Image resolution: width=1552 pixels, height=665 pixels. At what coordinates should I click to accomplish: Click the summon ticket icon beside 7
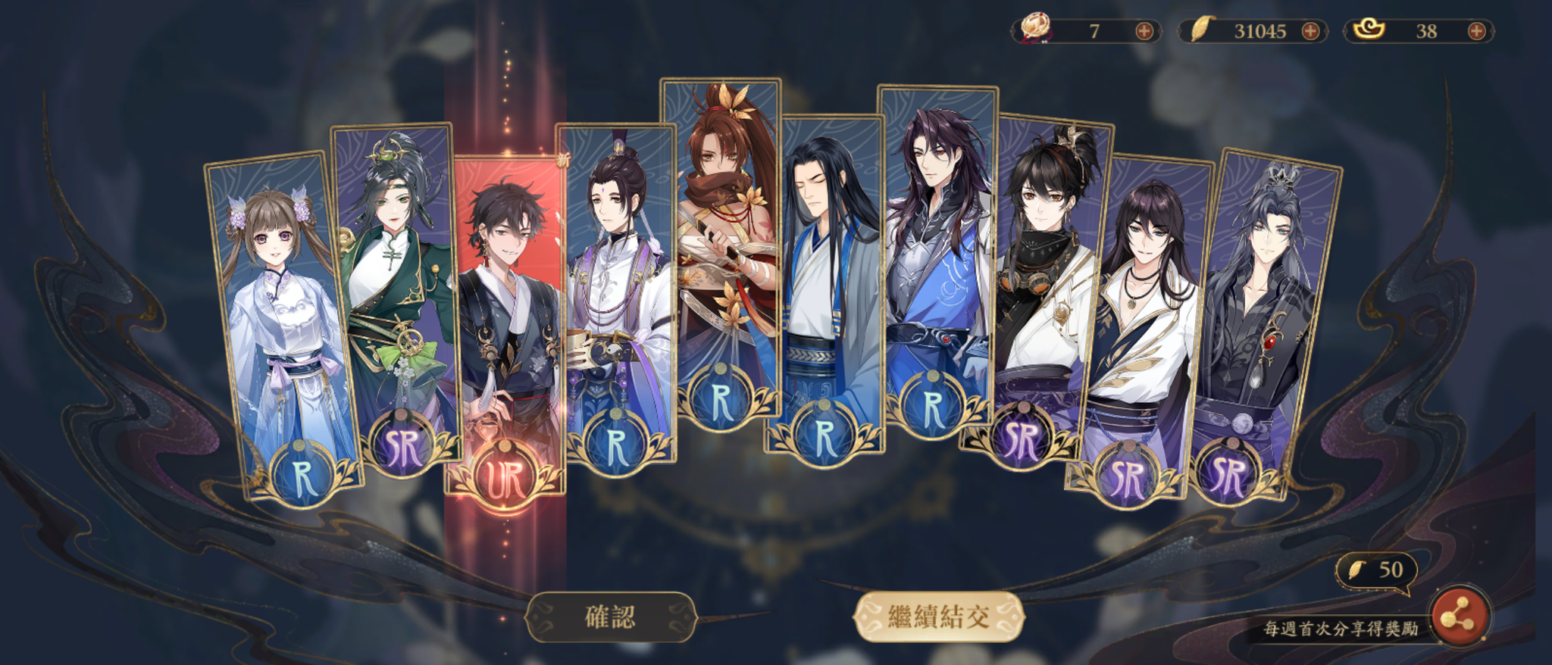coord(1034,30)
